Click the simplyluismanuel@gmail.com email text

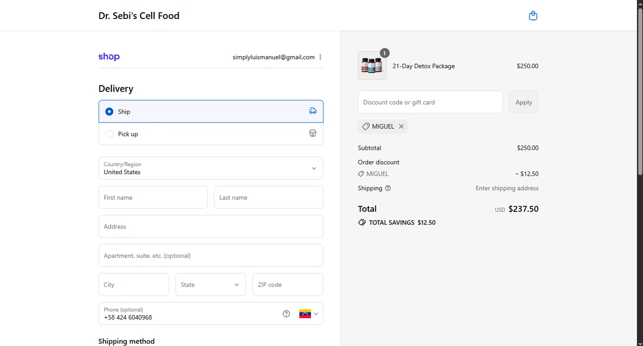point(273,57)
